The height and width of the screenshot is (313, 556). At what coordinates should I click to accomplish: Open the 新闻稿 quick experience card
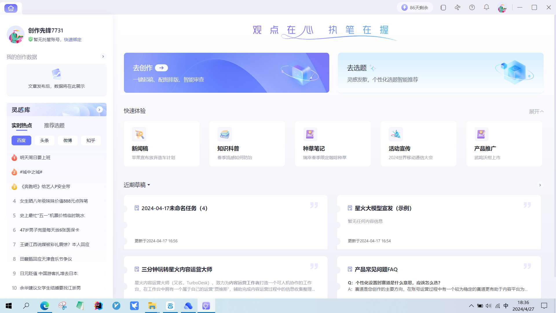[162, 144]
